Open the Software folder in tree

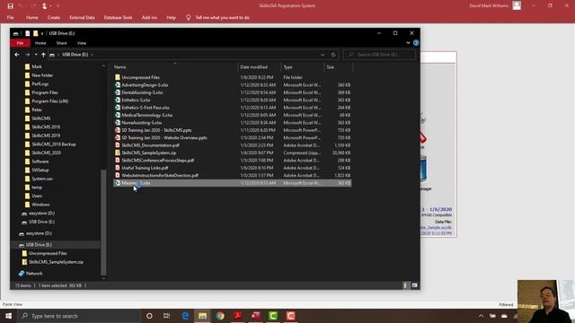(x=40, y=161)
